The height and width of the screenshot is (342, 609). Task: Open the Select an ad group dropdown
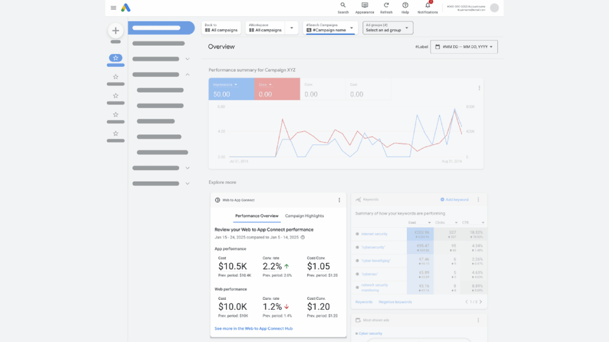point(387,27)
